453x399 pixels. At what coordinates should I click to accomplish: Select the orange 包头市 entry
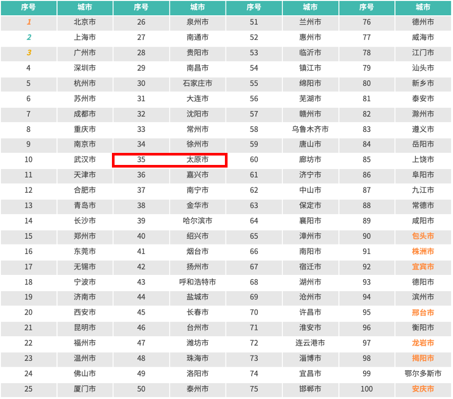[x=423, y=236]
